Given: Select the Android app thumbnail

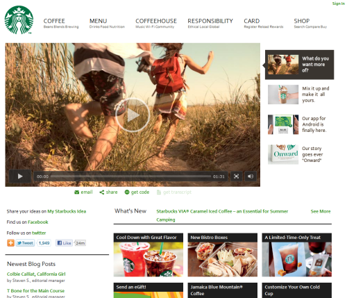Looking at the screenshot, I should click(x=283, y=124).
